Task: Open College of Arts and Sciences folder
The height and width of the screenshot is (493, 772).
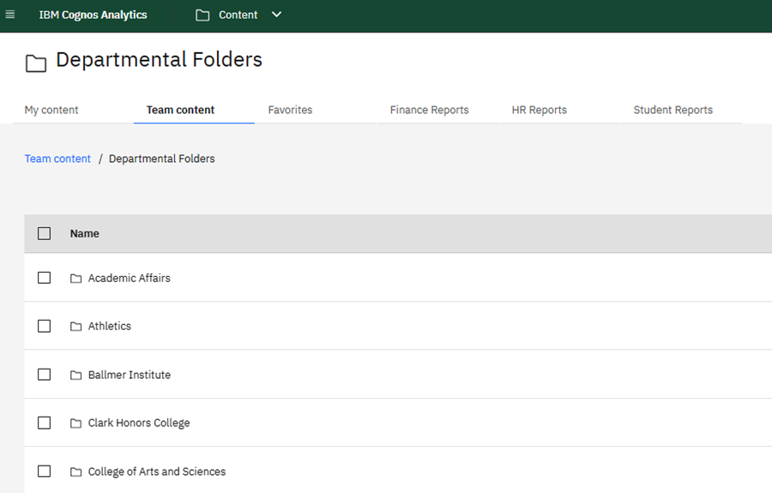Action: [x=157, y=472]
